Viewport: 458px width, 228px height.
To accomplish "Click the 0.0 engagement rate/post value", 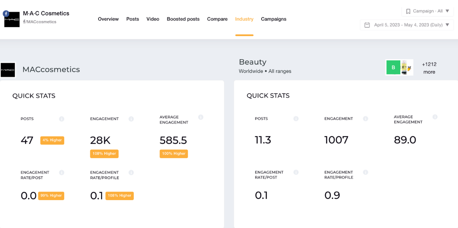I will point(29,196).
